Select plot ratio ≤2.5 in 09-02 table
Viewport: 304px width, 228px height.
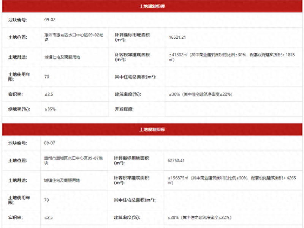pyautogui.click(x=49, y=94)
